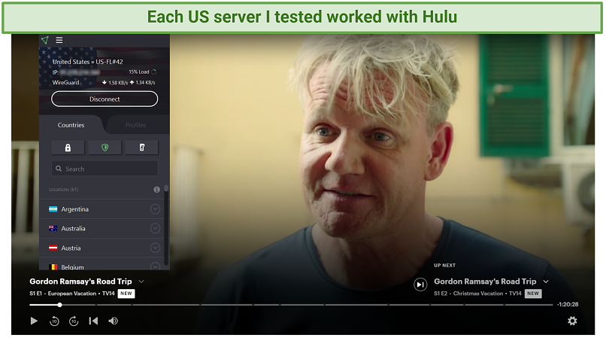The width and height of the screenshot is (606, 341).
Task: Toggle NetShield shield icon
Action: (x=105, y=148)
